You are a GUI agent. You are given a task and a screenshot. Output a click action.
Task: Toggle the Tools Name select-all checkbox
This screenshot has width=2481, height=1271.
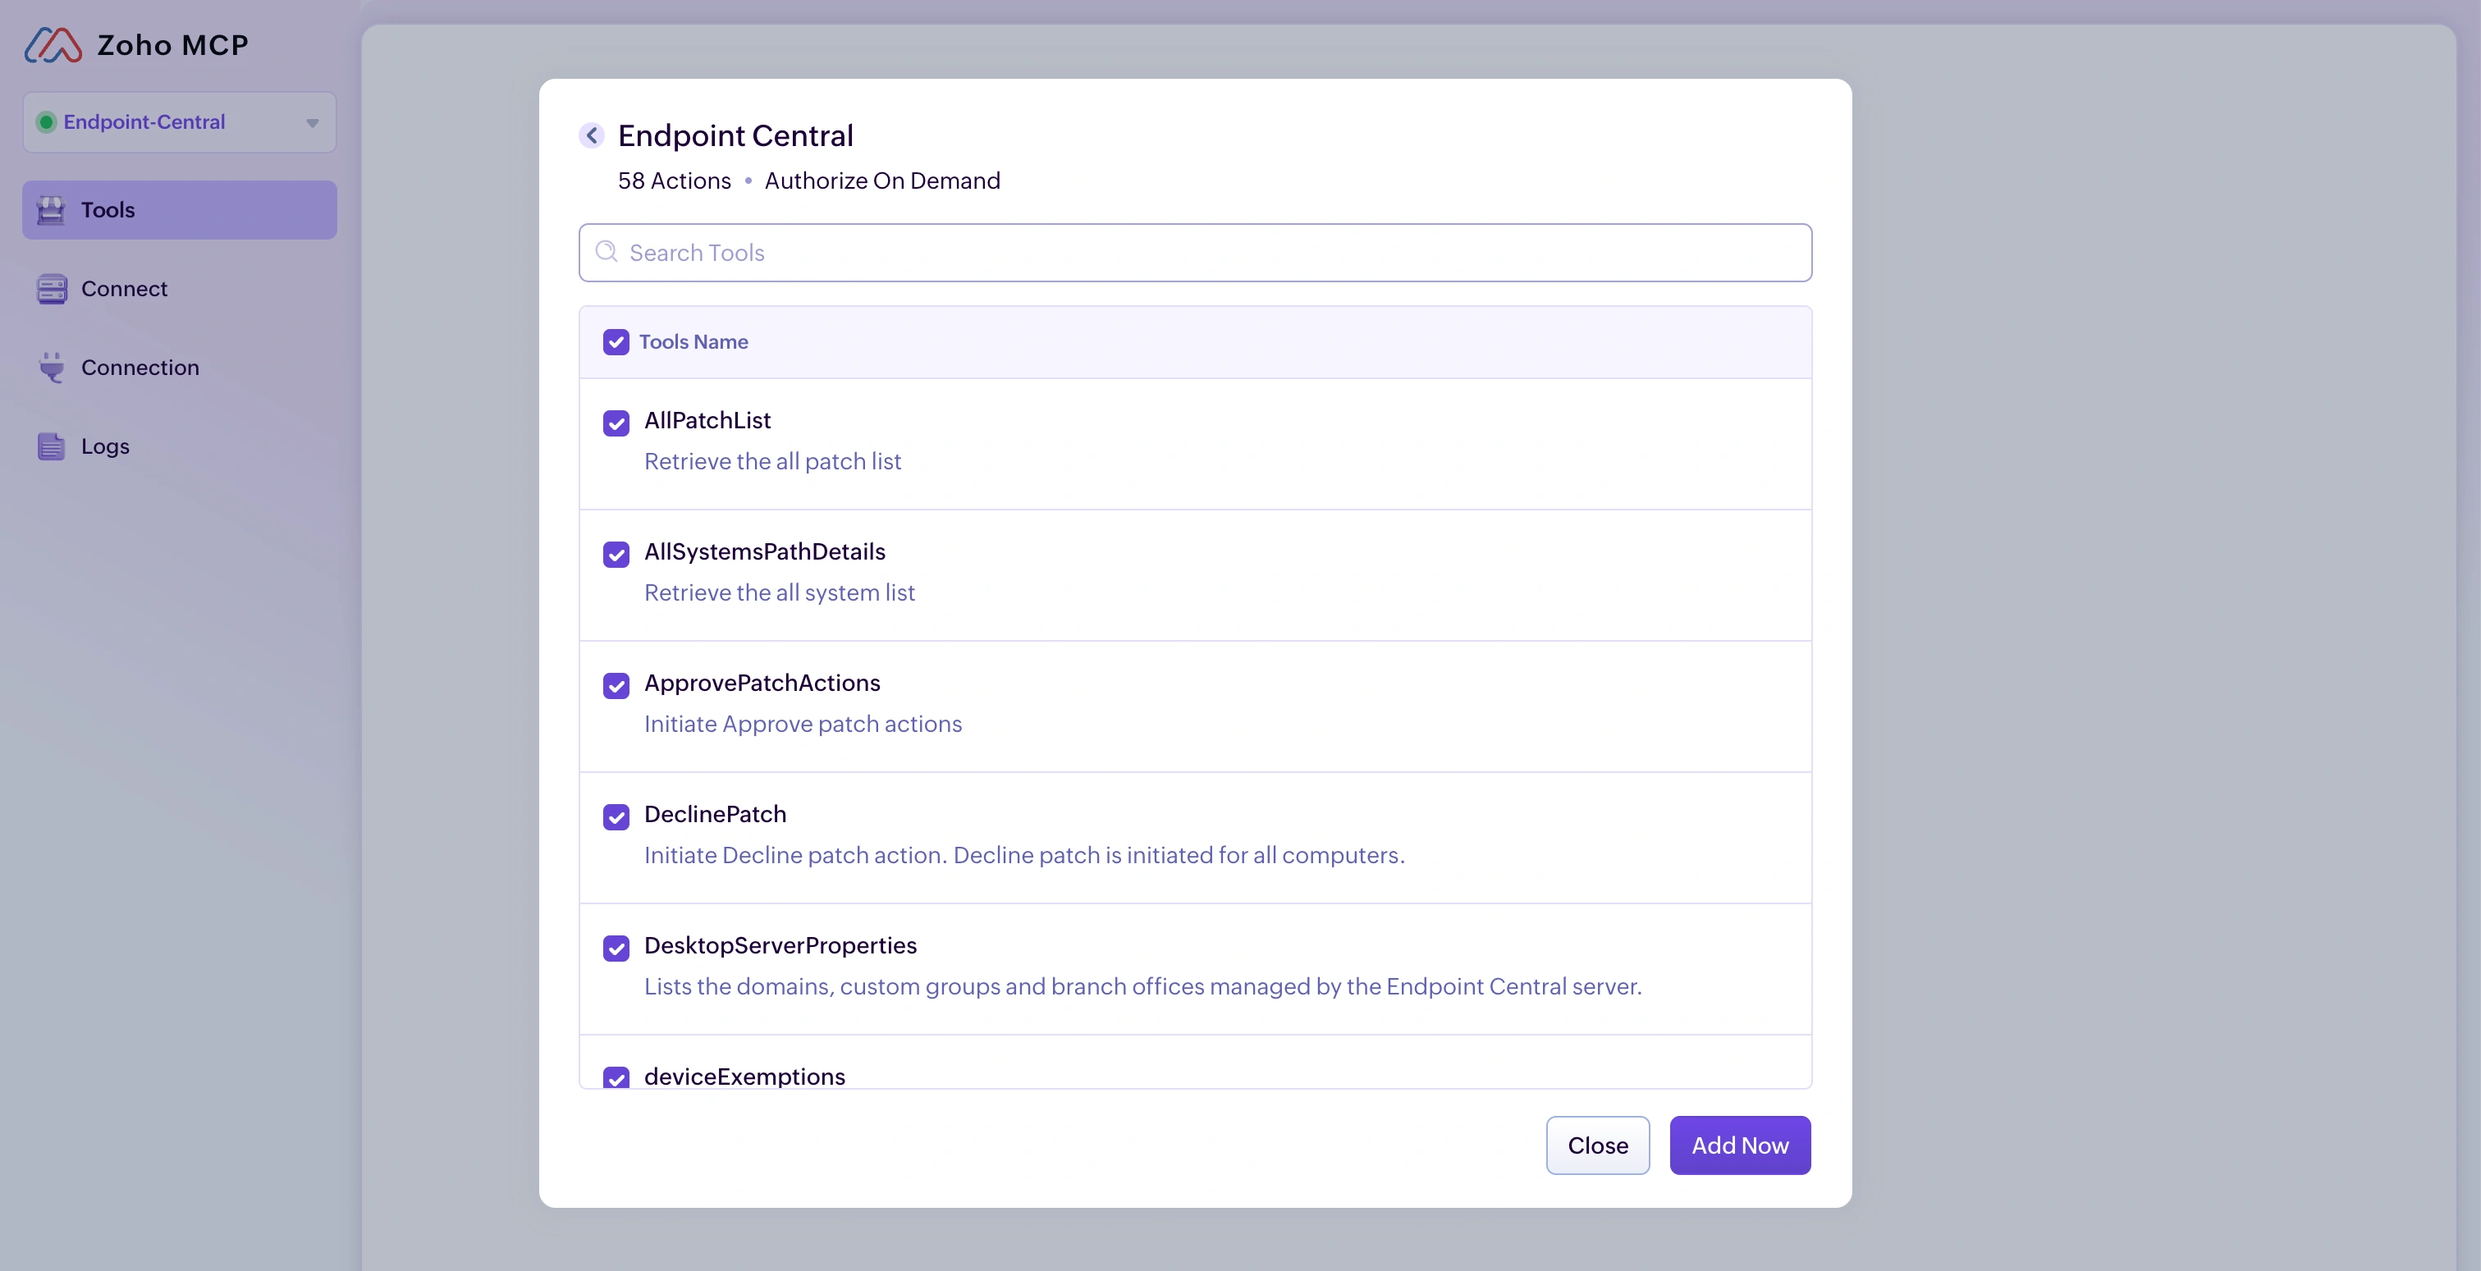pos(616,342)
